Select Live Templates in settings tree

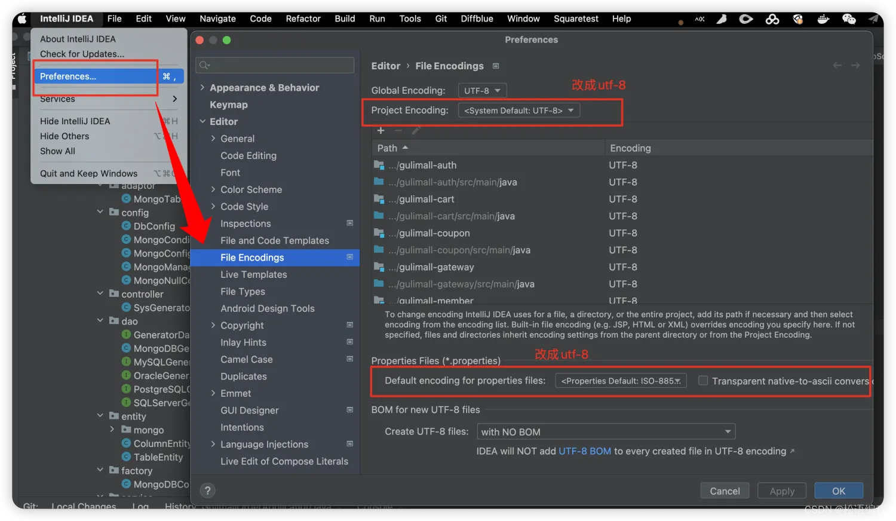254,274
